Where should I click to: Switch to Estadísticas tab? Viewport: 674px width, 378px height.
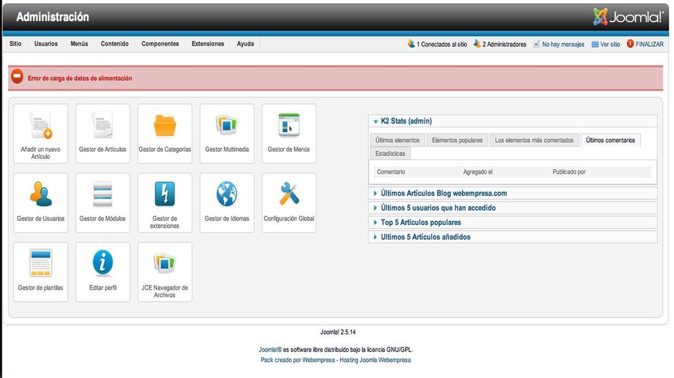390,154
